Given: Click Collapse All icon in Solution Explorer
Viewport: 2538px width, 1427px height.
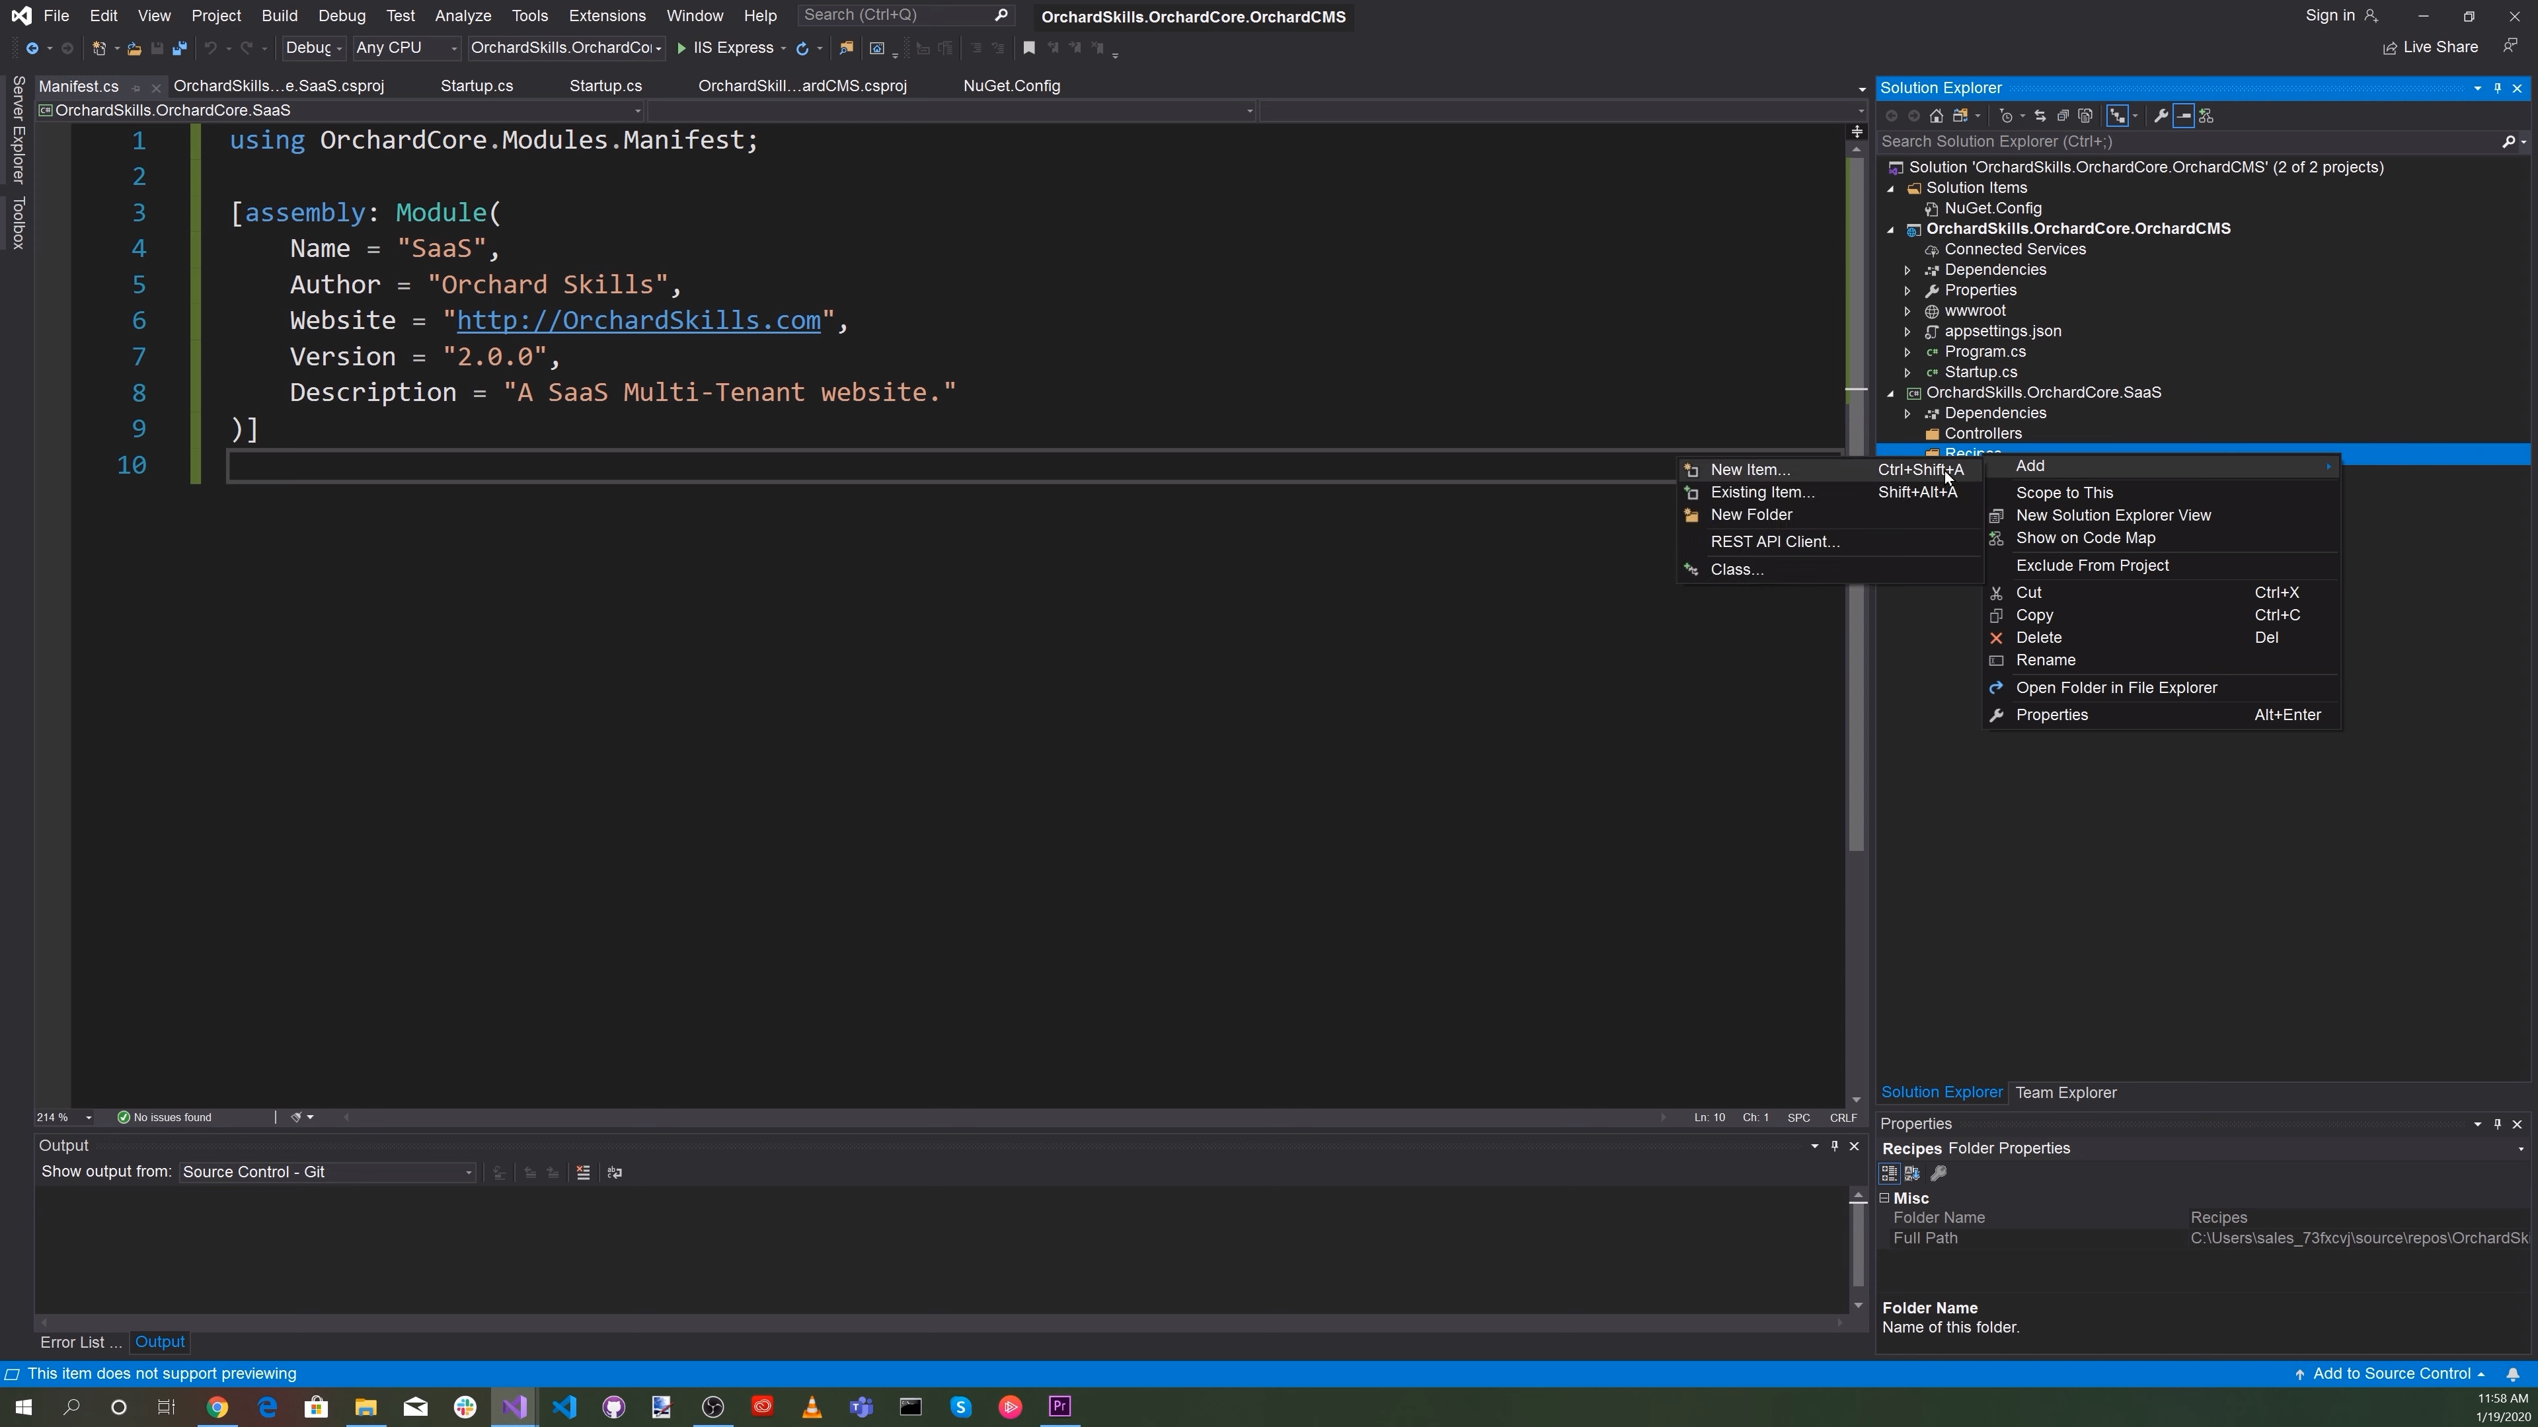Looking at the screenshot, I should tap(2062, 116).
